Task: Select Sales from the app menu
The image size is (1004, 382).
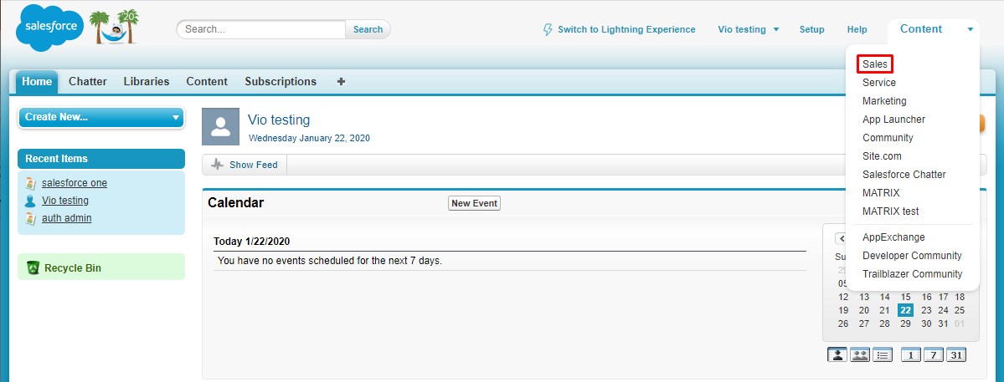Action: pos(875,64)
